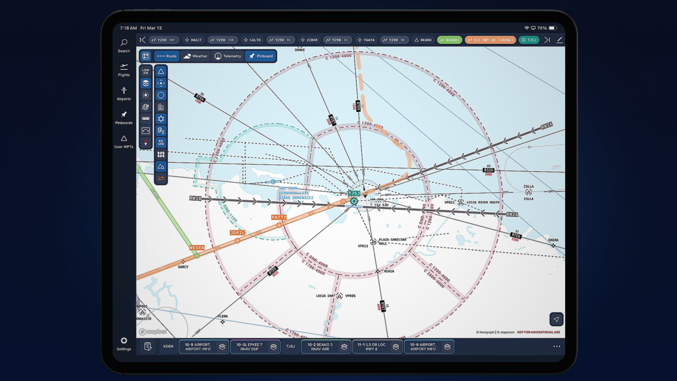This screenshot has height=381, width=677.
Task: Toggle the RD VFR layer
Action: pyautogui.click(x=161, y=143)
